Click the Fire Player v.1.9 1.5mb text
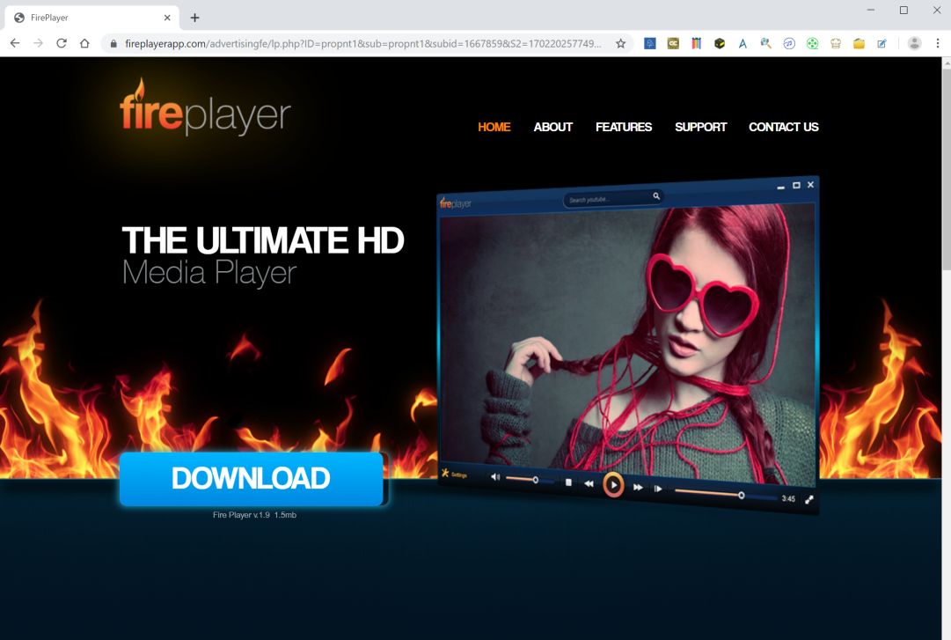The width and height of the screenshot is (951, 640). click(254, 515)
